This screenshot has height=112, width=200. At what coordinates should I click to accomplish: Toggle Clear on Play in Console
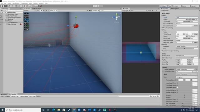[15, 96]
